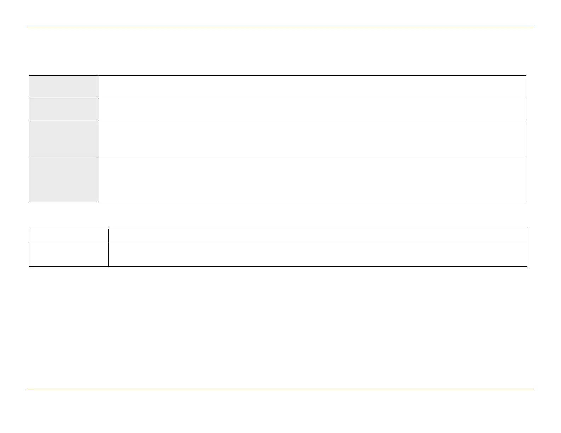Click the column divider line in the lower table
561x433 pixels.
108,248
